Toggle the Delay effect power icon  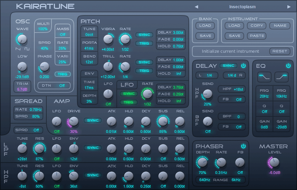[243, 66]
